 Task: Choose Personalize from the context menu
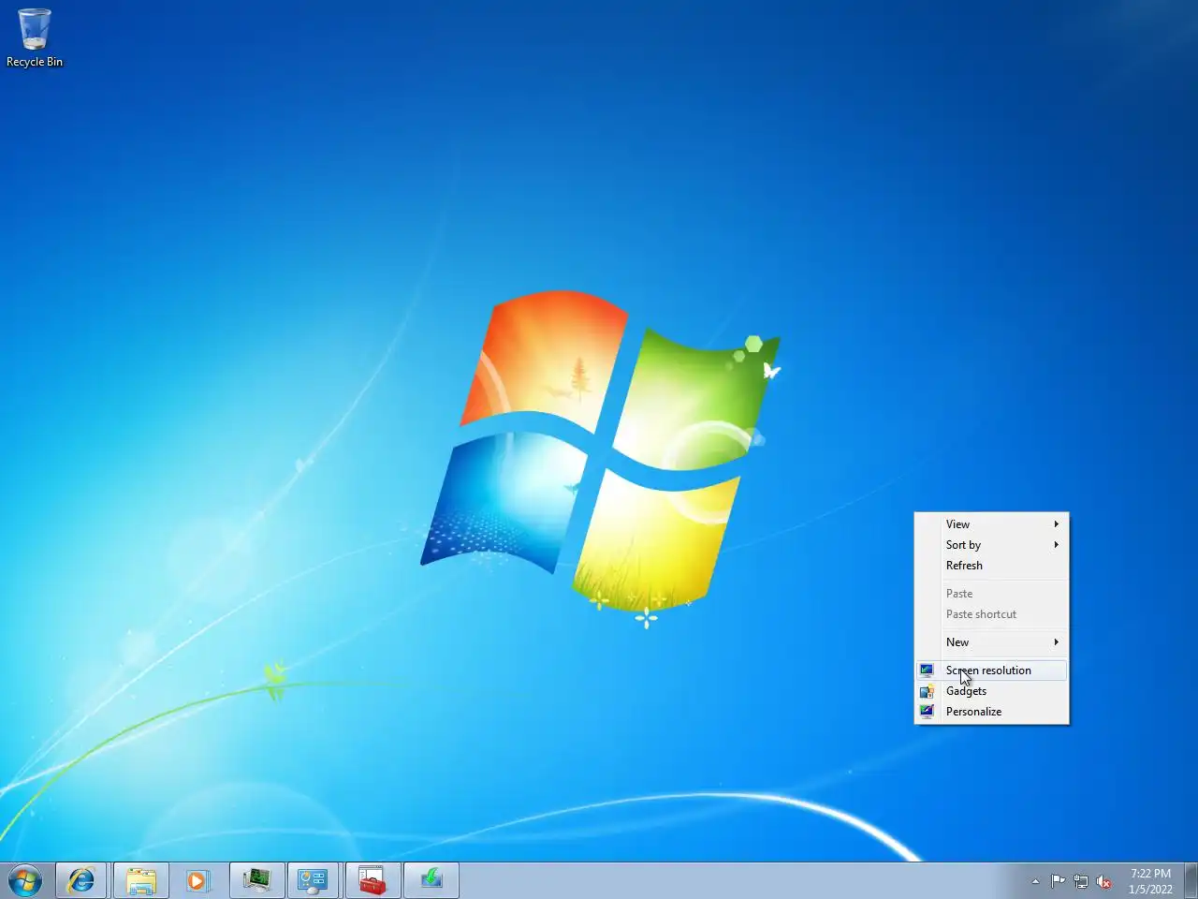[991, 712]
